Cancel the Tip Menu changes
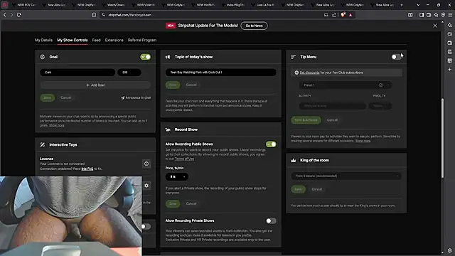The width and height of the screenshot is (455, 256). (332, 120)
